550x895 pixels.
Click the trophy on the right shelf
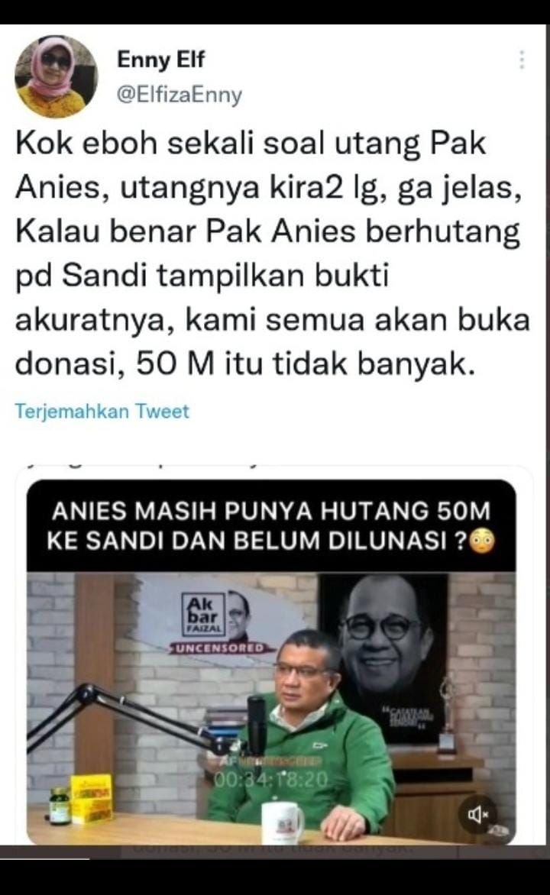[447, 714]
